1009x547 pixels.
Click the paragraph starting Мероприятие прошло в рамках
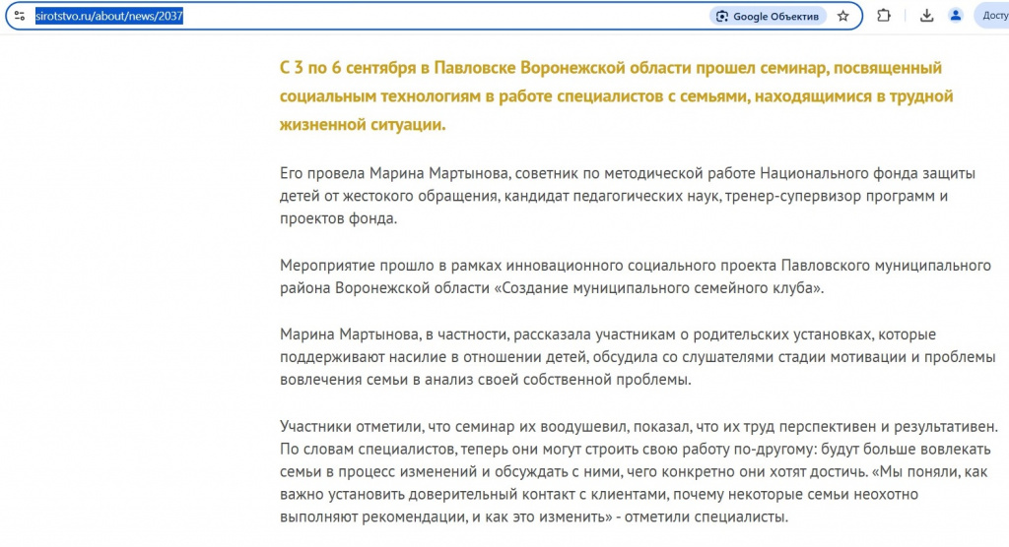(636, 276)
